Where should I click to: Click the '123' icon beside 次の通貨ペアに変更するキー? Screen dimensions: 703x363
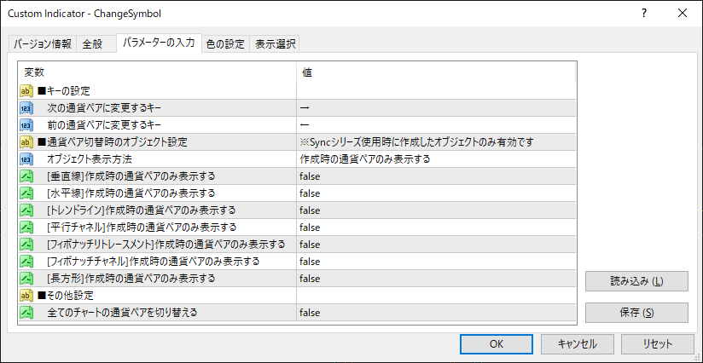pos(26,107)
